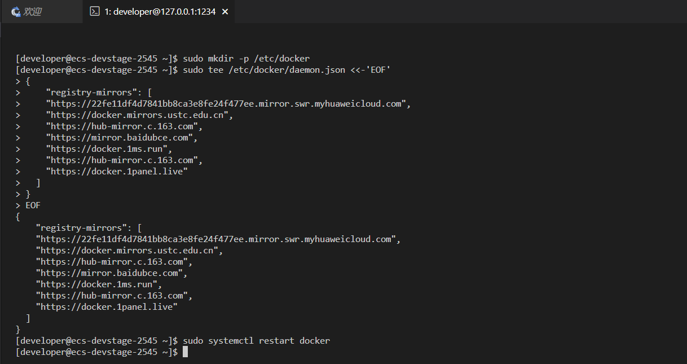Viewport: 687px width, 364px height.
Task: Click the 'sudo mkdir -p /etc/docker' command text
Action: 246,59
